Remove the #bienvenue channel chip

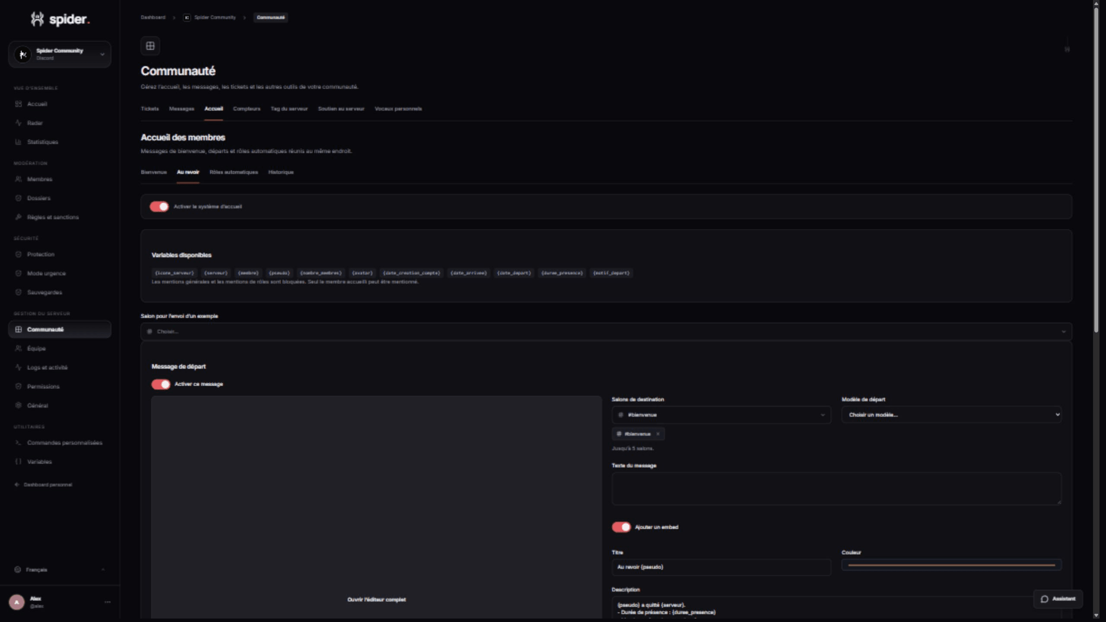(x=658, y=434)
